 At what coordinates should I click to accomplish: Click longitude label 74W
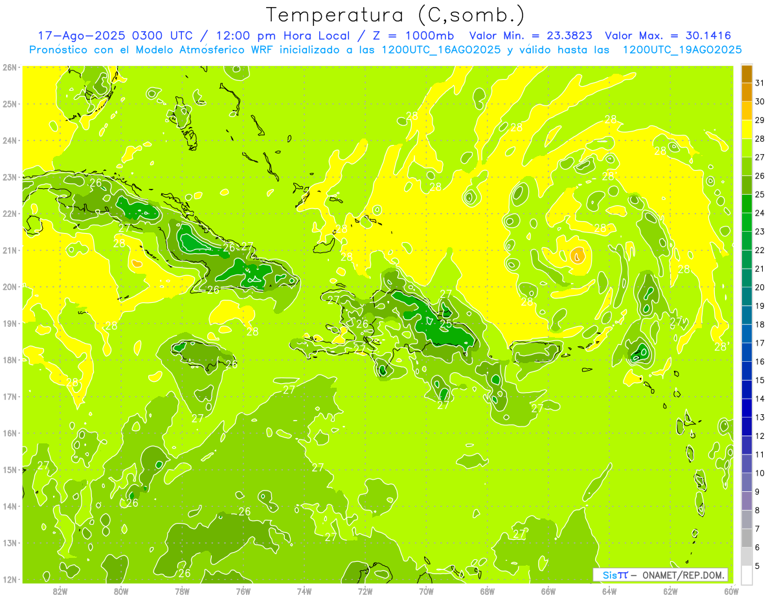click(x=304, y=591)
